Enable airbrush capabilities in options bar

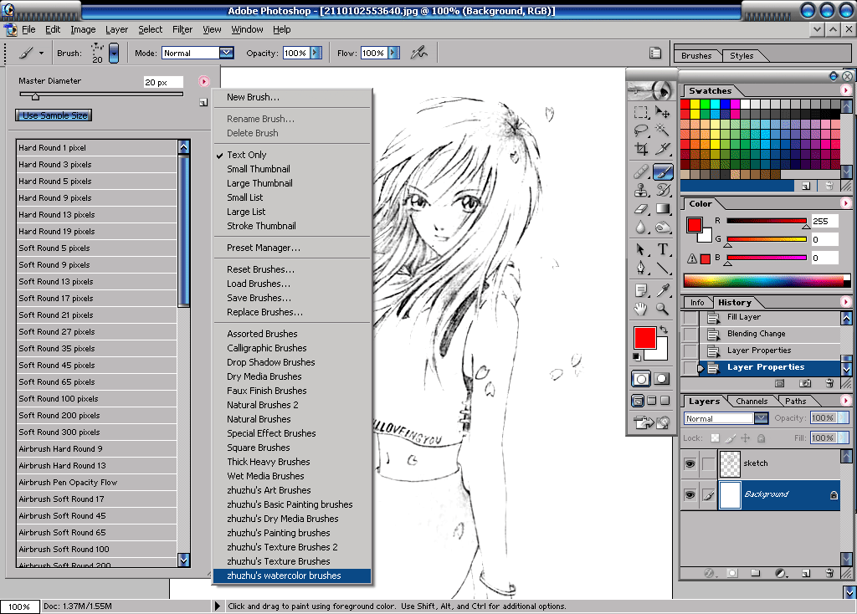pyautogui.click(x=419, y=53)
